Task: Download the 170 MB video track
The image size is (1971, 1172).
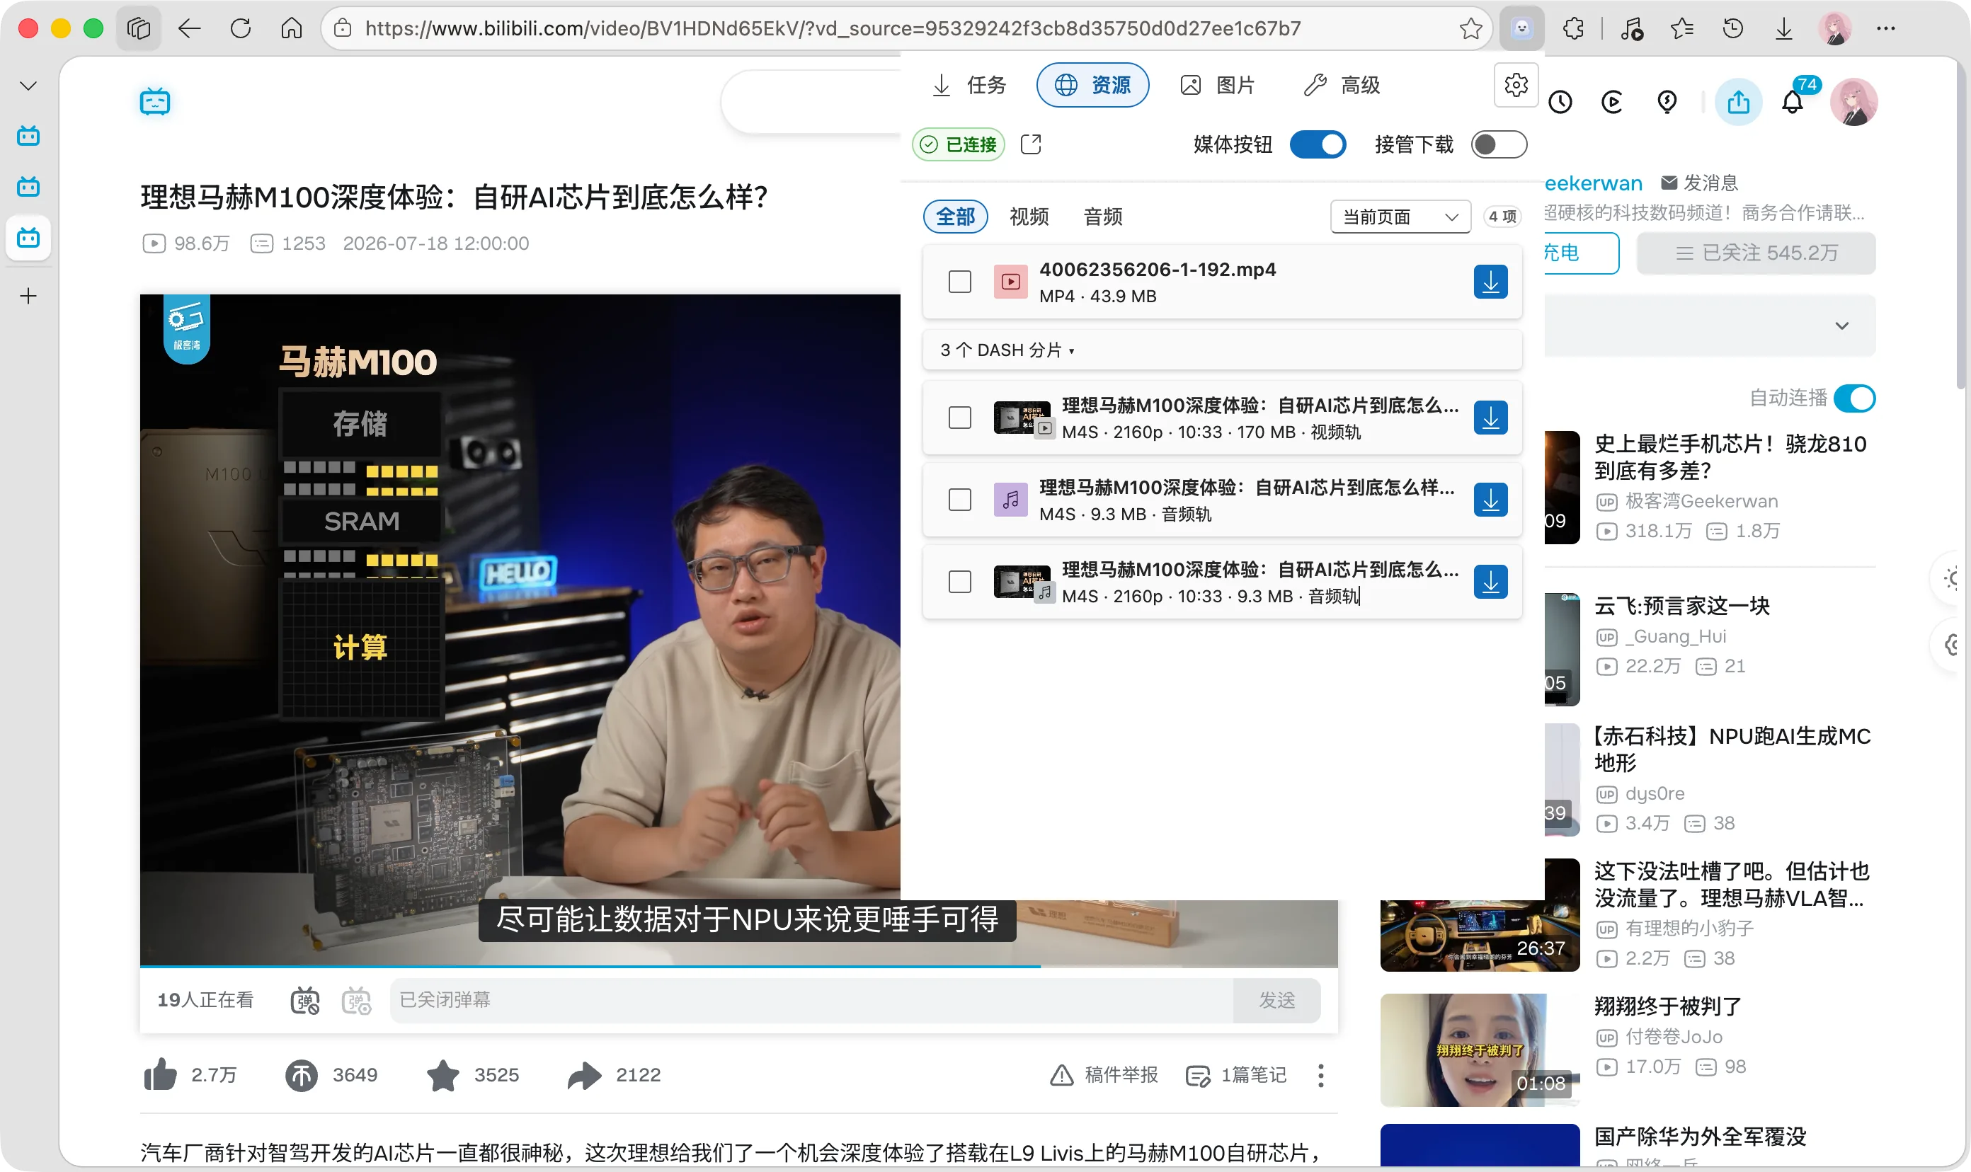Action: (1490, 418)
